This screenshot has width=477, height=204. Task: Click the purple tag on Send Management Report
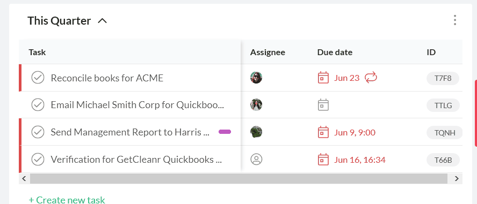click(225, 132)
